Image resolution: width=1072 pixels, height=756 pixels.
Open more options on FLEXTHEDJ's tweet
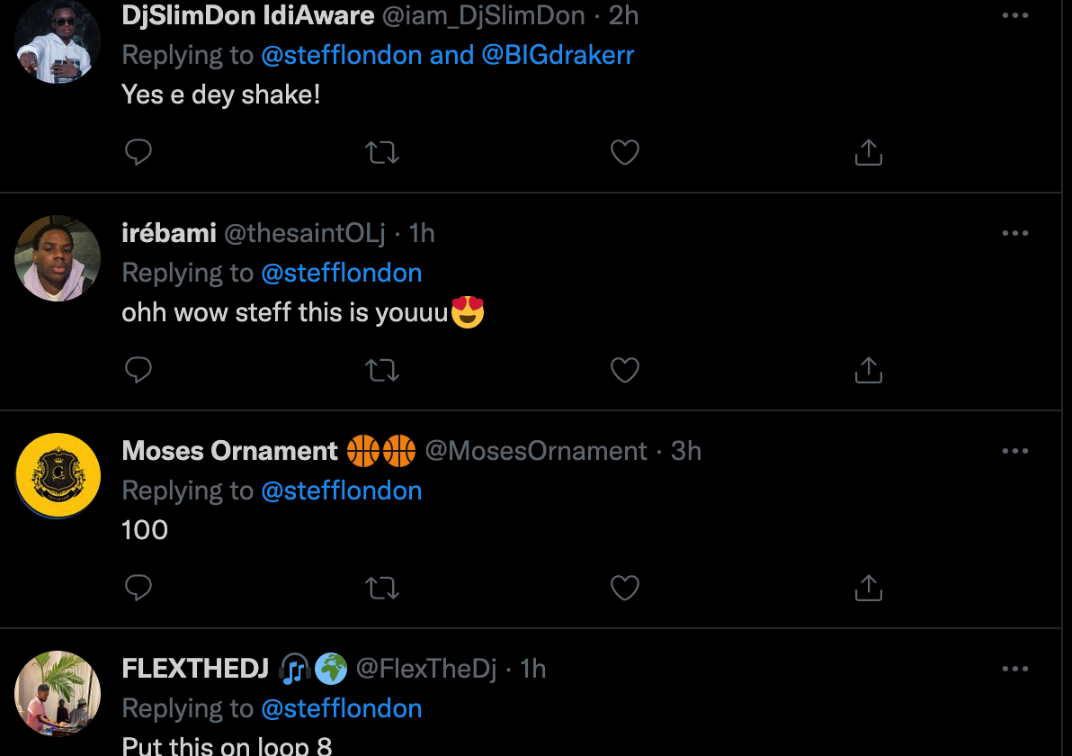pos(1014,669)
